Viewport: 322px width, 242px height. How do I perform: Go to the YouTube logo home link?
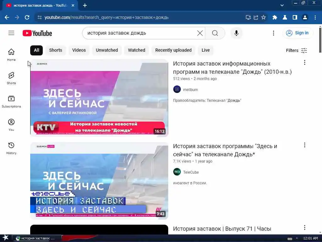[x=37, y=33]
